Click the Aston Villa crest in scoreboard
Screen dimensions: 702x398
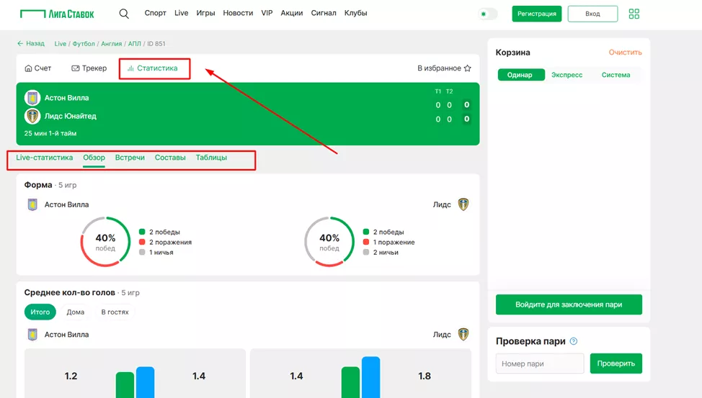click(x=32, y=98)
